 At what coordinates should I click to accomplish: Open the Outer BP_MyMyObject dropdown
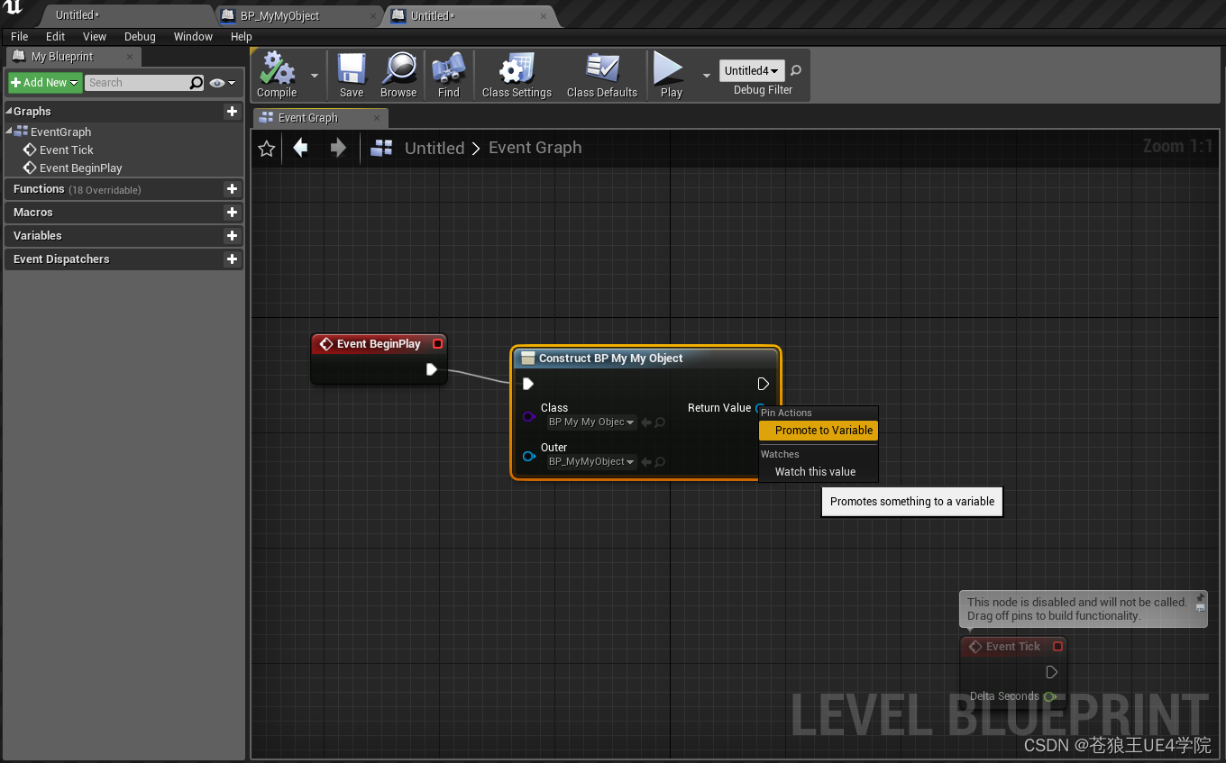pyautogui.click(x=592, y=462)
